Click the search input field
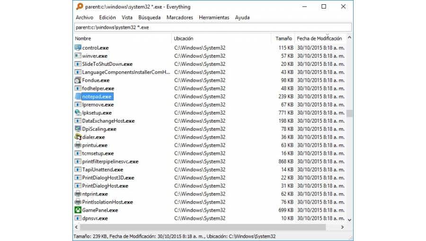The height and width of the screenshot is (241, 426). (x=213, y=27)
